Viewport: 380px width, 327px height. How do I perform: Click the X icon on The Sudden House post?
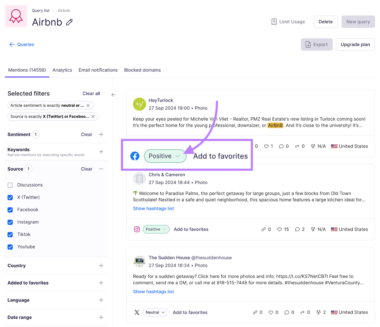pyautogui.click(x=137, y=312)
